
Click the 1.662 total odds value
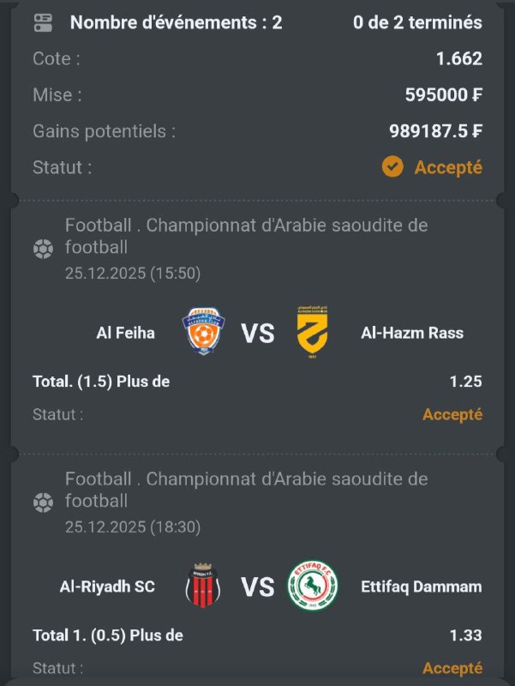pos(459,59)
